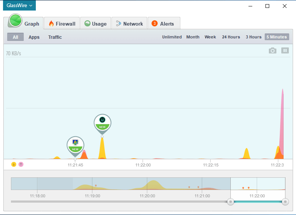The width and height of the screenshot is (296, 215).
Task: Open the Usage tab
Action: (x=95, y=23)
